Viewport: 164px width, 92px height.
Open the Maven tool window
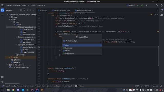pyautogui.click(x=162, y=15)
